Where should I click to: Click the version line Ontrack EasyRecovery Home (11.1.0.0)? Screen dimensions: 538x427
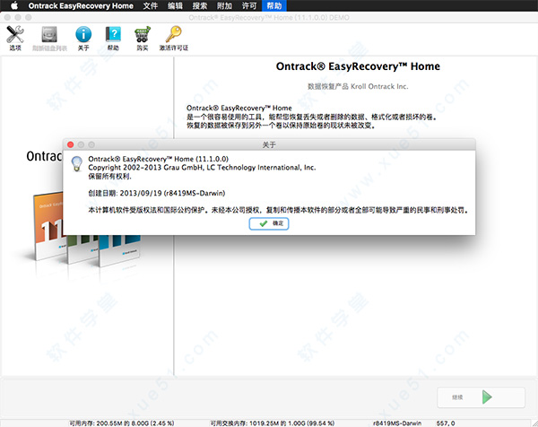click(x=158, y=159)
